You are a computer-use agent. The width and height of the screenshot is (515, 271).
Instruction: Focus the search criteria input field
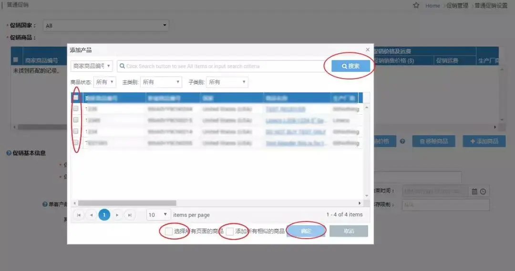[x=221, y=66]
